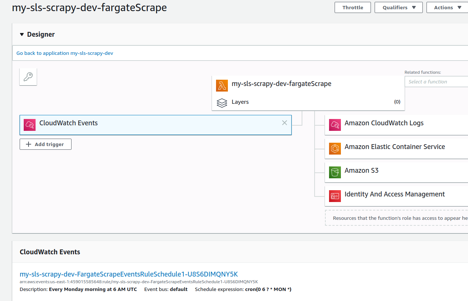Open the FargateScrapeEventsRuleSchedule1 rule link
This screenshot has width=468, height=301.
click(129, 274)
